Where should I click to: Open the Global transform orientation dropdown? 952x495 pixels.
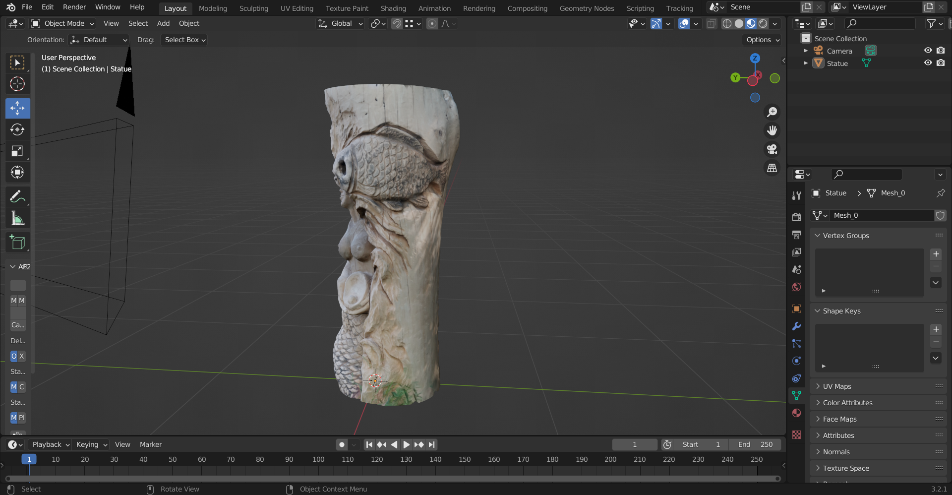coord(340,23)
